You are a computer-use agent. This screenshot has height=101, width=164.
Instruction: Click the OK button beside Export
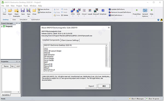104,86
